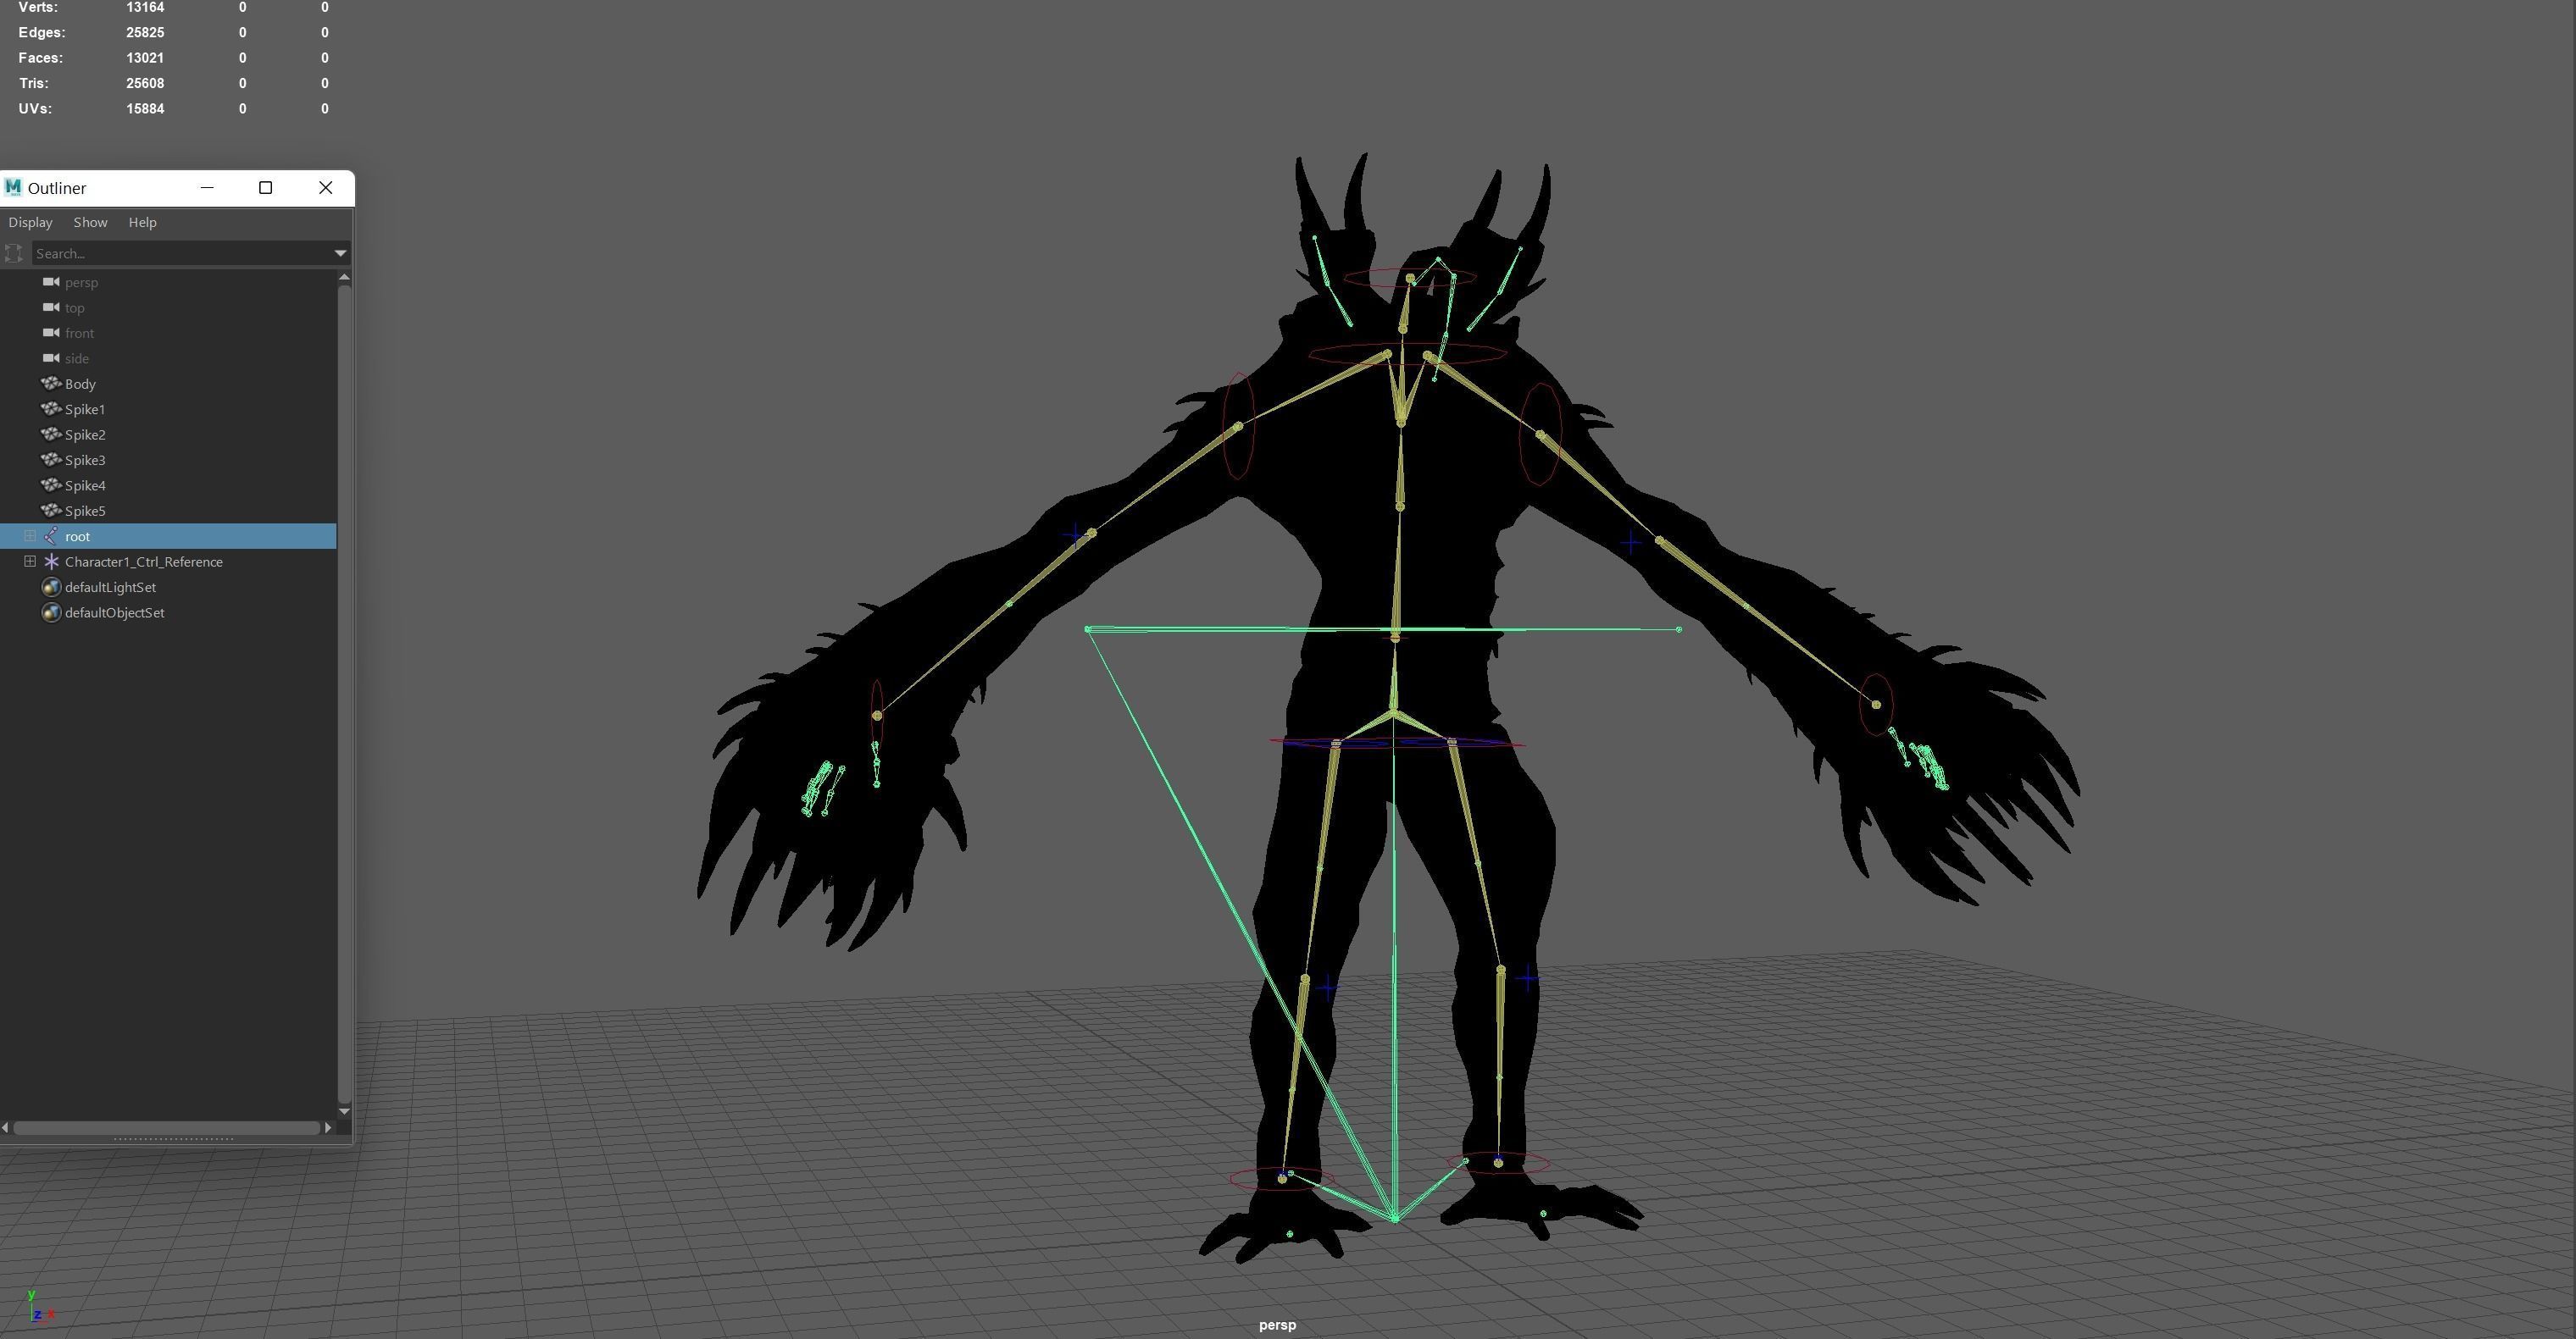This screenshot has width=2576, height=1339.
Task: Expand the root joint hierarchy
Action: pos(30,537)
